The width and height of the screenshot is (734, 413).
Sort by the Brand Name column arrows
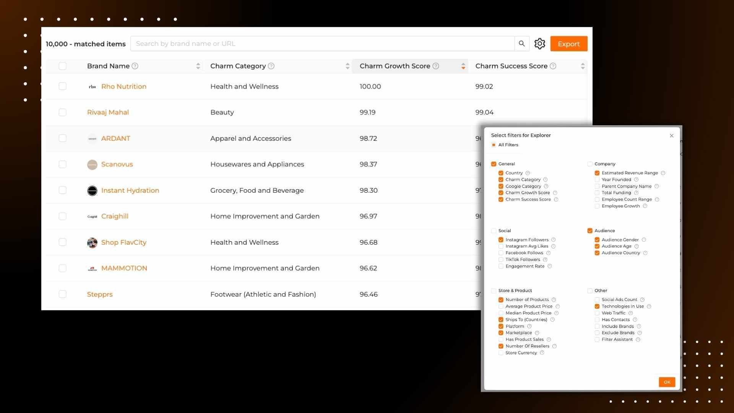point(198,66)
